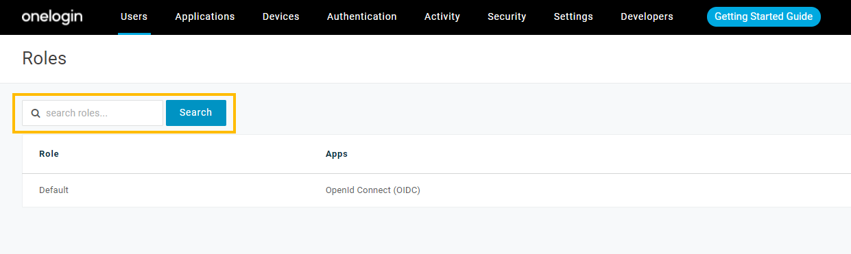
Task: Open the Applications menu
Action: (205, 16)
